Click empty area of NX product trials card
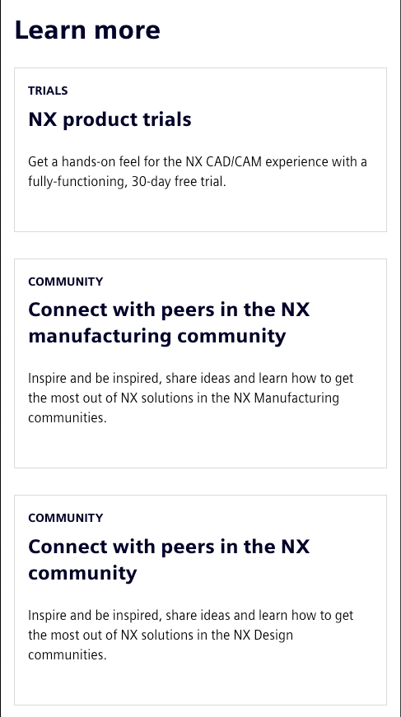This screenshot has height=717, width=401. pos(200,209)
